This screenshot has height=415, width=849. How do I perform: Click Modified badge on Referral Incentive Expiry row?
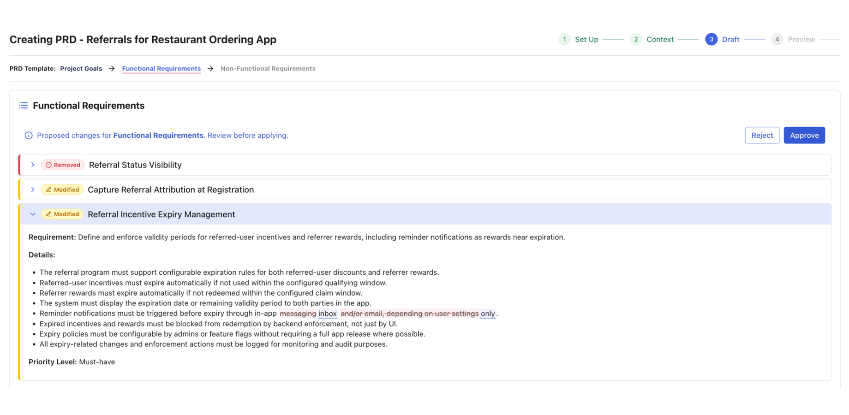62,214
